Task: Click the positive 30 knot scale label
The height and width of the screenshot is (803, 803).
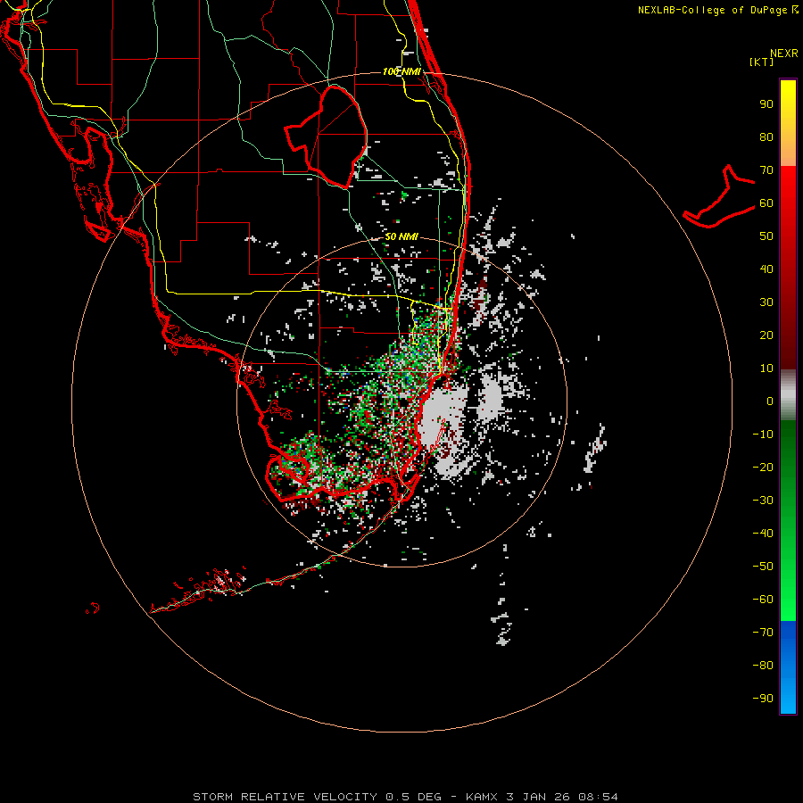Action: tap(766, 302)
